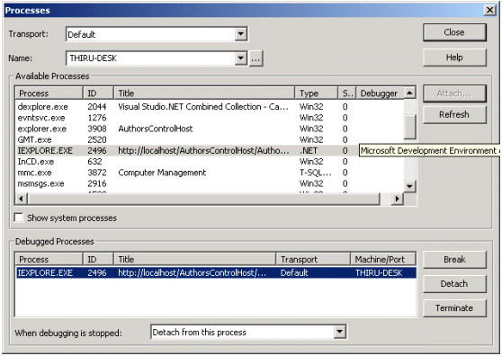Open the When debugging is stopped dropdown
This screenshot has width=502, height=356.
(x=340, y=332)
